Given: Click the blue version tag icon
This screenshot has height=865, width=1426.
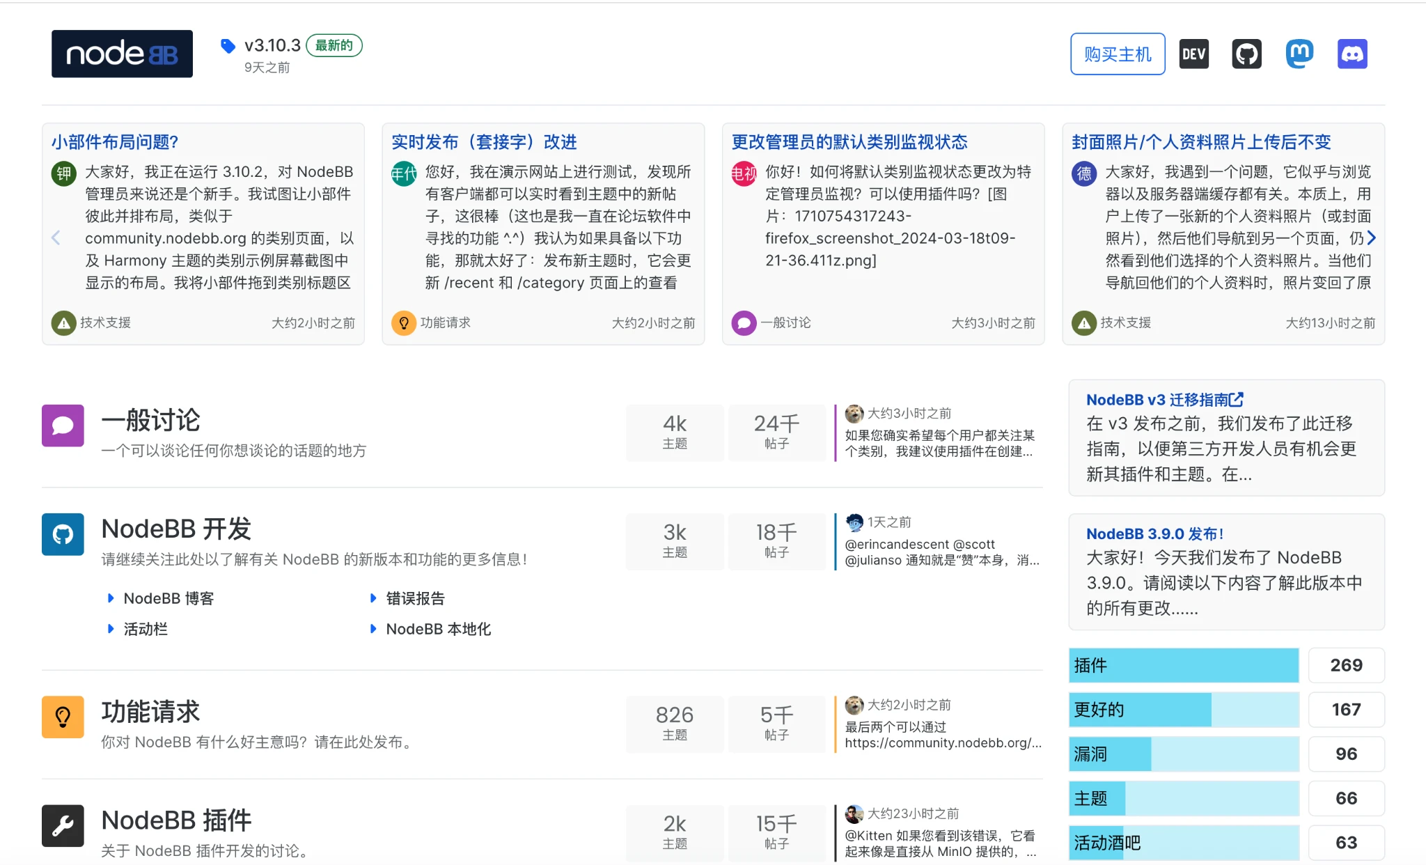Looking at the screenshot, I should coord(228,46).
